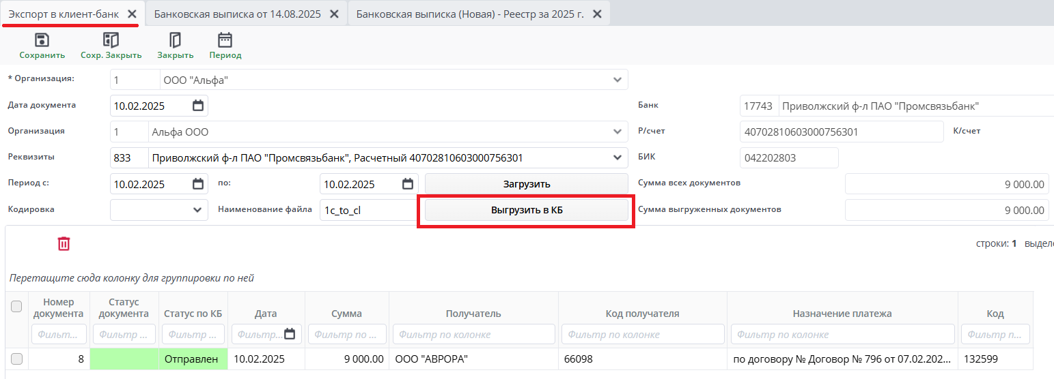This screenshot has width=1054, height=379.
Task: Expand the top Организация ООО "Альфа" dropdown
Action: coord(618,80)
